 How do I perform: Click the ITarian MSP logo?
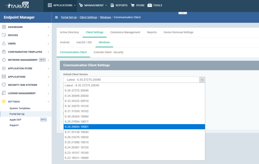tap(17, 5)
